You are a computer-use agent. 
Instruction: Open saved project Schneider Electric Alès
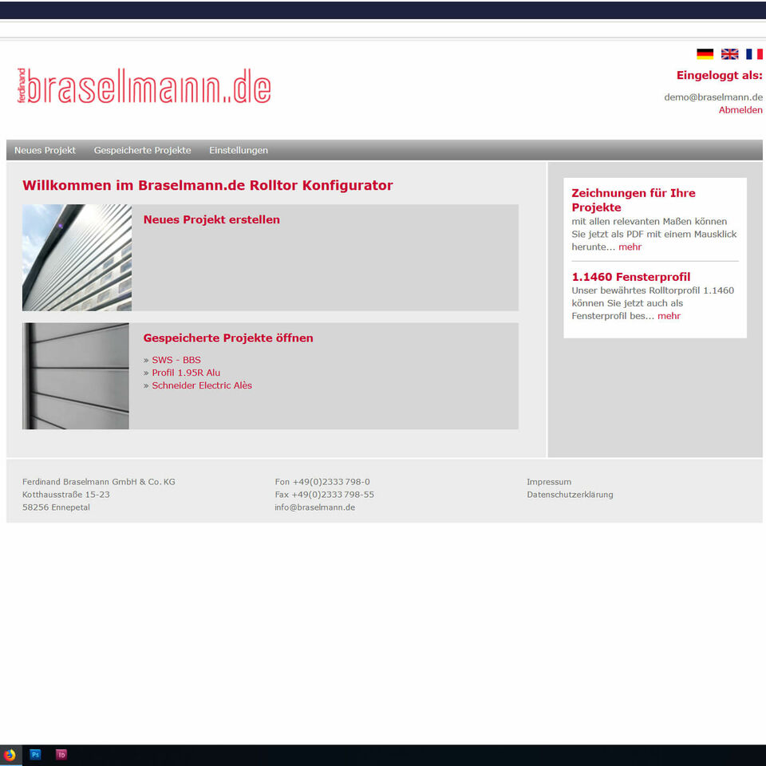click(202, 385)
